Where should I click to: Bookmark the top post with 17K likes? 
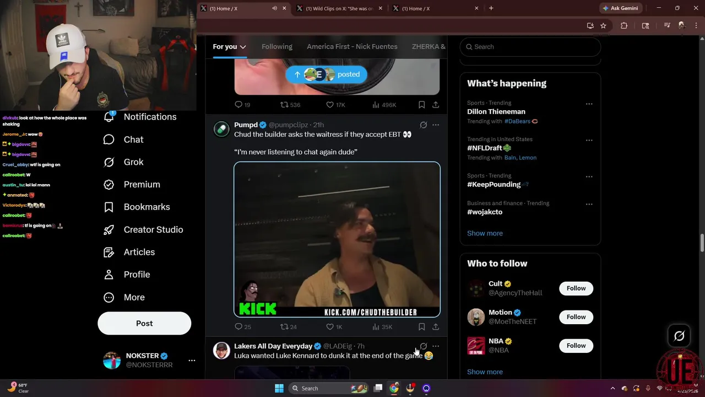421,105
